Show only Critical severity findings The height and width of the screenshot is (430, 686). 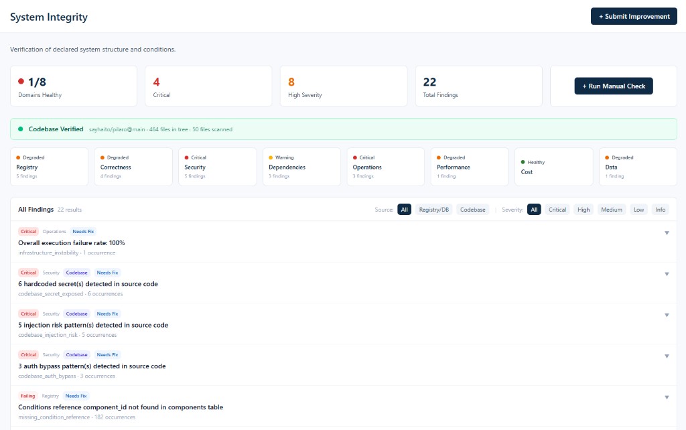pos(557,210)
